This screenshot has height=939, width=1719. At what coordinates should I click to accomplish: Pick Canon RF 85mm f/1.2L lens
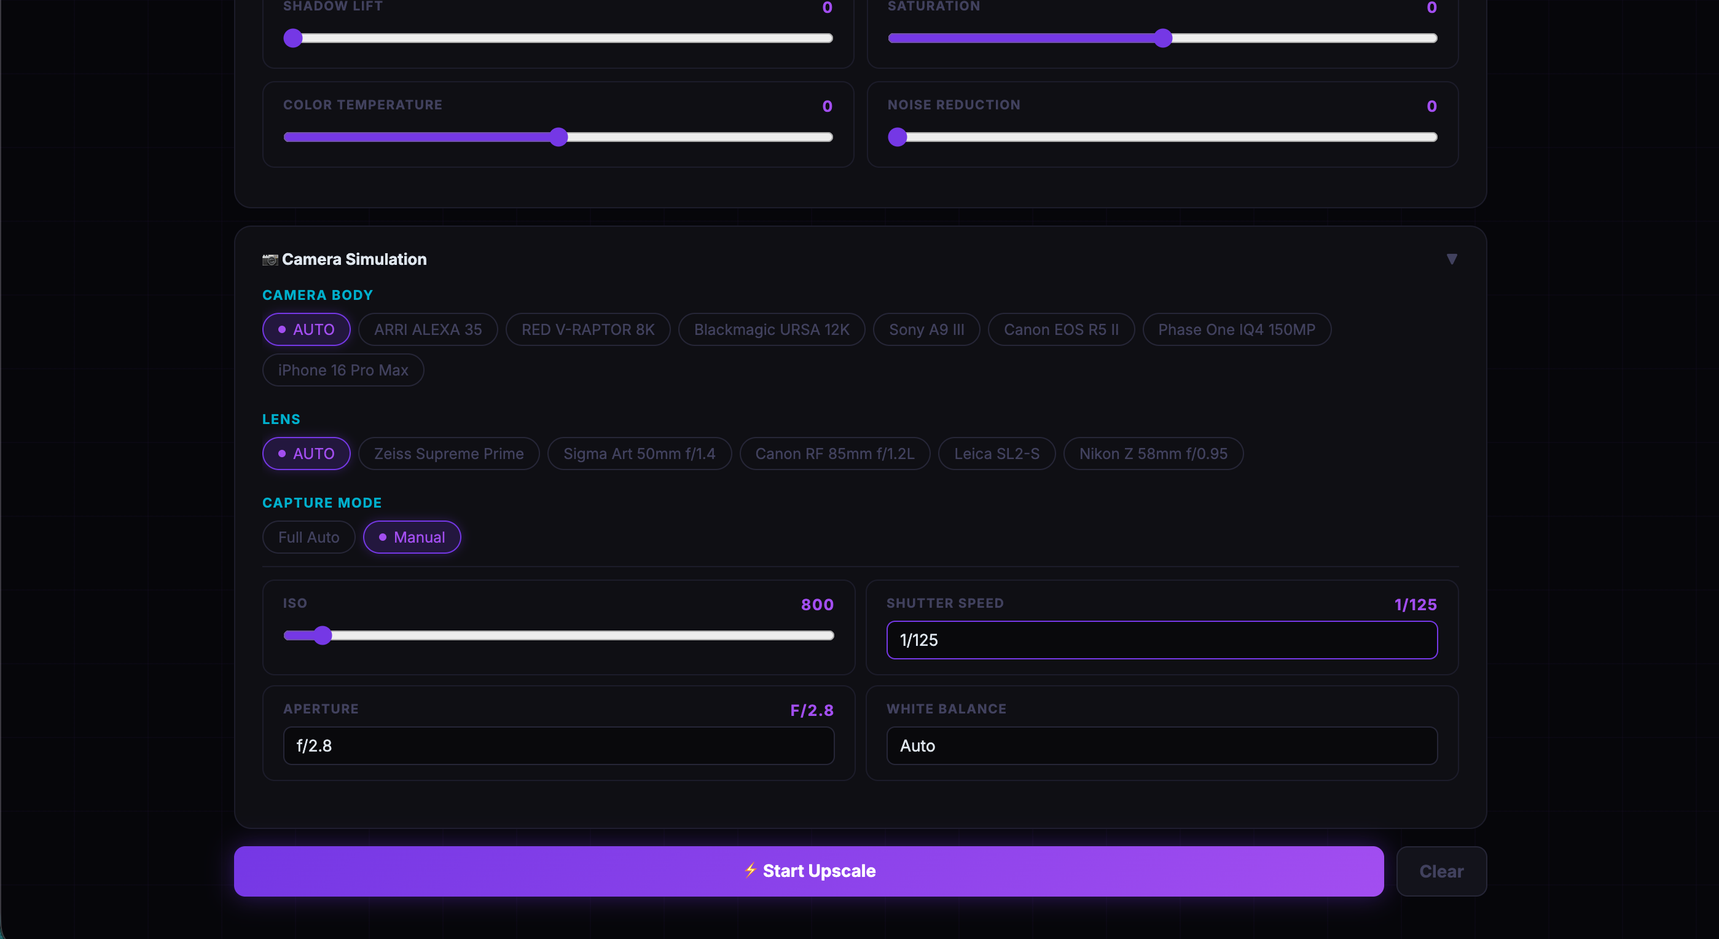coord(835,454)
